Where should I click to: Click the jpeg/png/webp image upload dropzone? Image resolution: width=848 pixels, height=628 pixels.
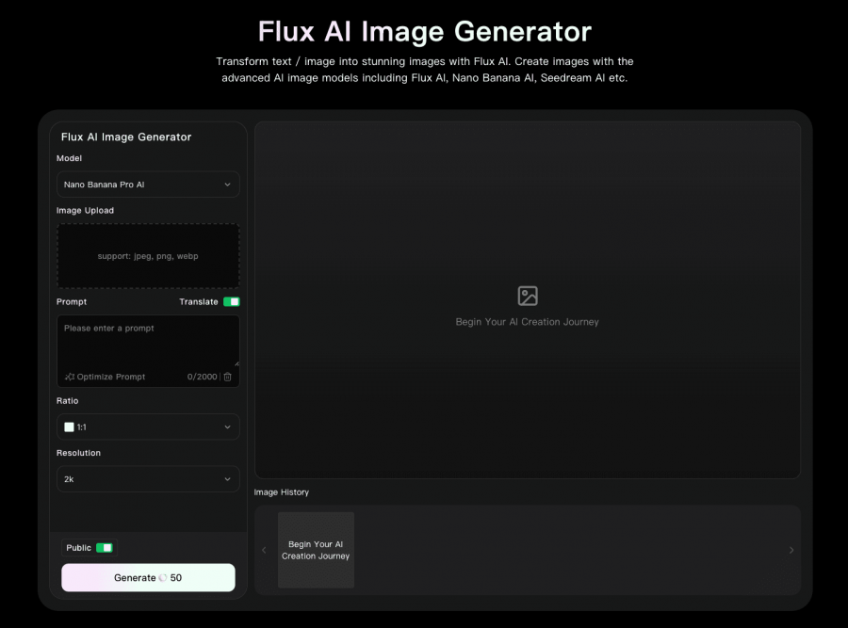tap(148, 255)
